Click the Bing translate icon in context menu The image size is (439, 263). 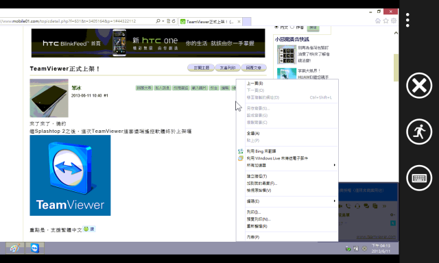coord(241,151)
